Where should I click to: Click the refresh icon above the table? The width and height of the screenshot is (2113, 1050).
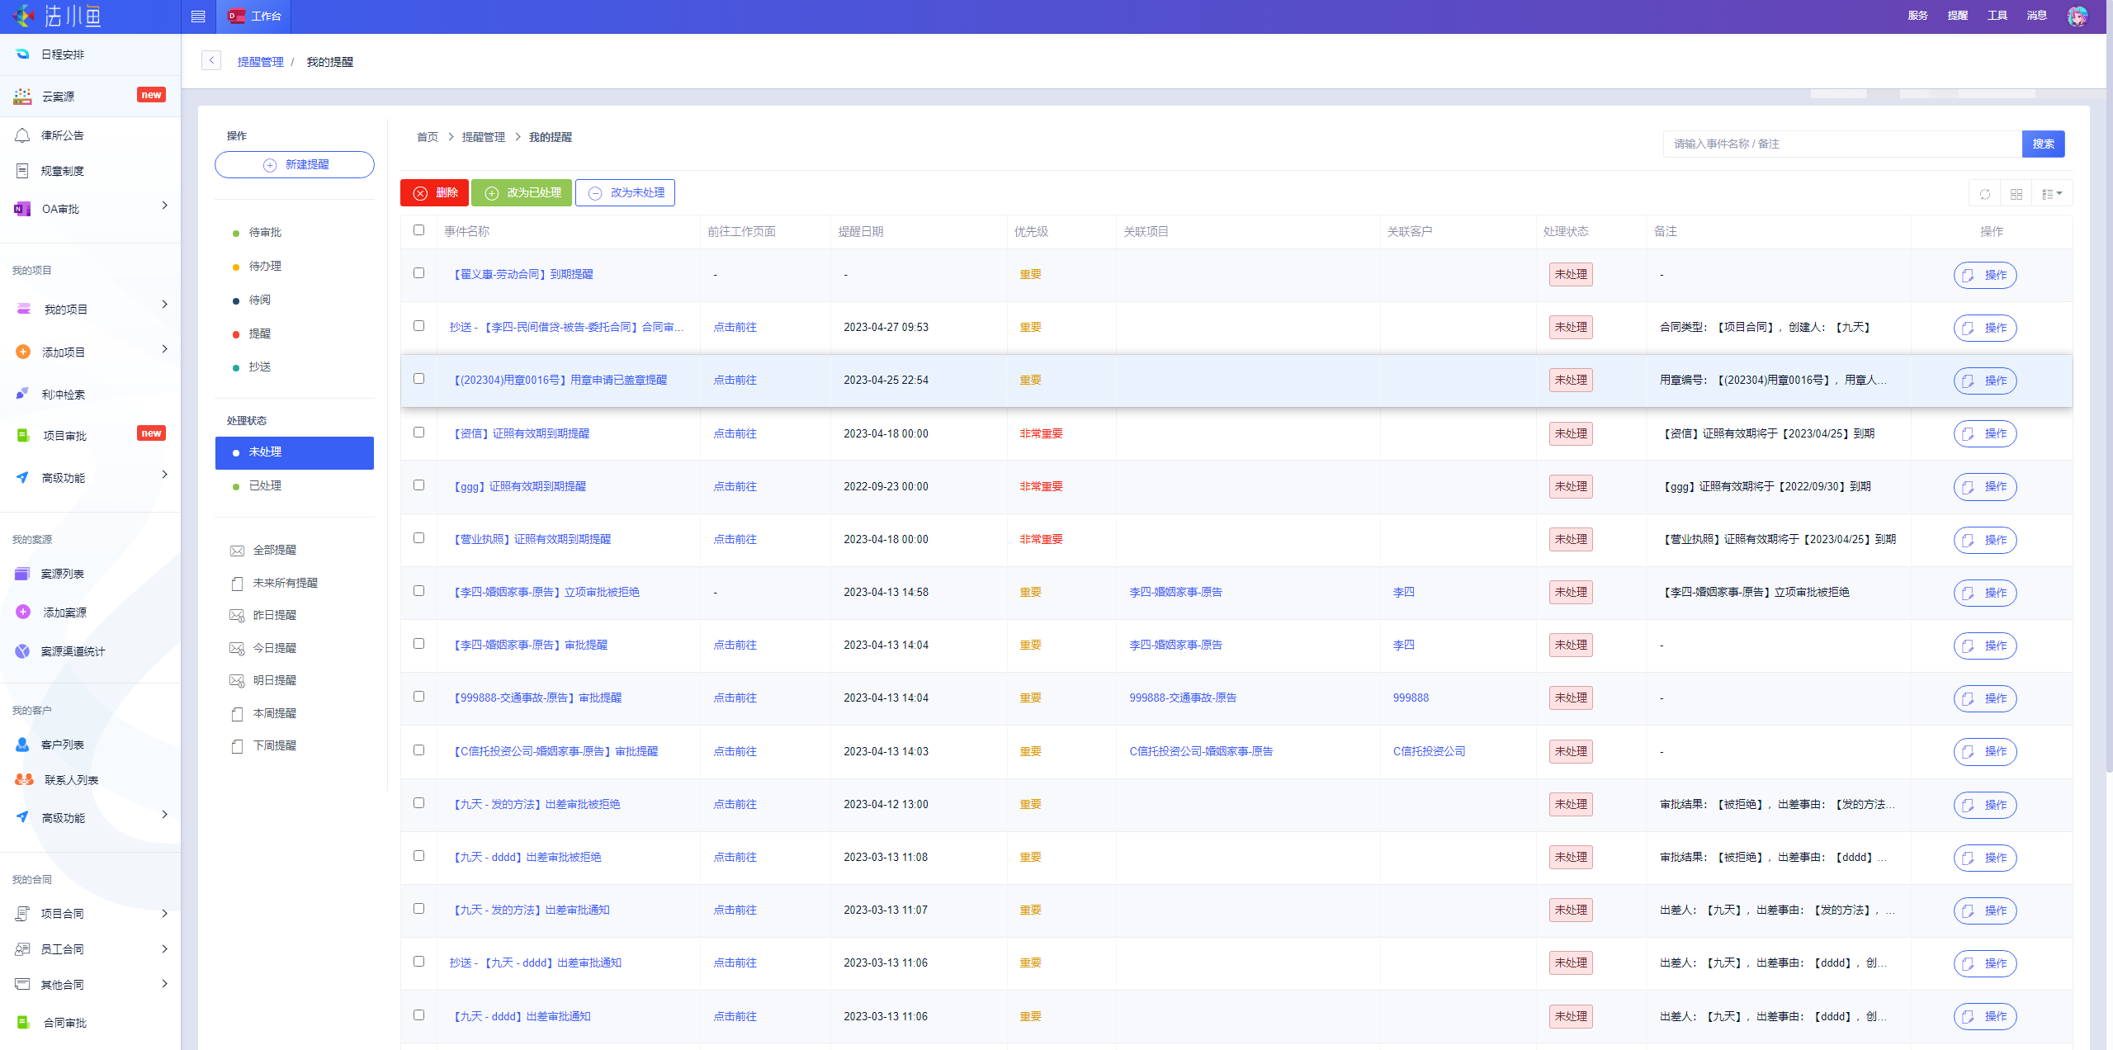[1984, 194]
